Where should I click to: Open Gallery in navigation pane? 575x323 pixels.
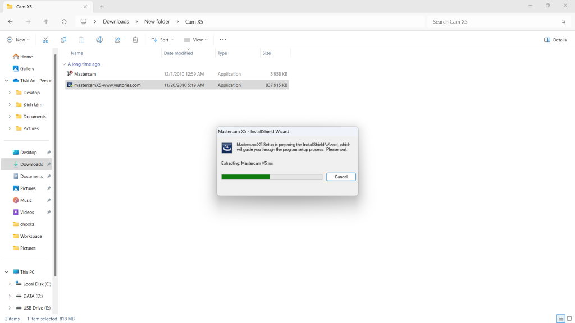27,68
